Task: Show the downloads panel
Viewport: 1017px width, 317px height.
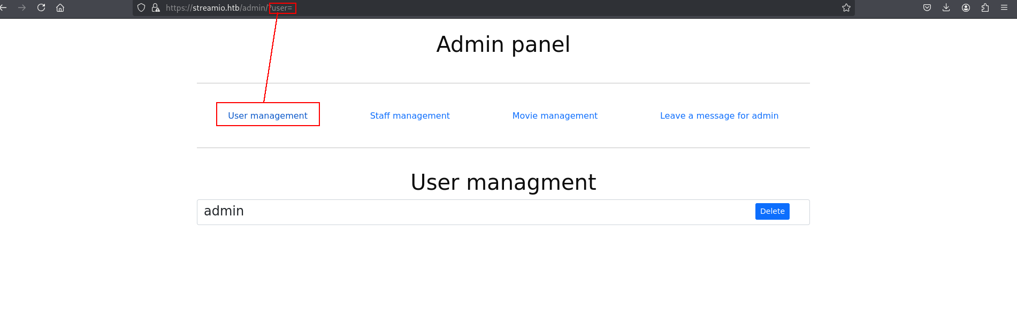Action: coord(946,7)
